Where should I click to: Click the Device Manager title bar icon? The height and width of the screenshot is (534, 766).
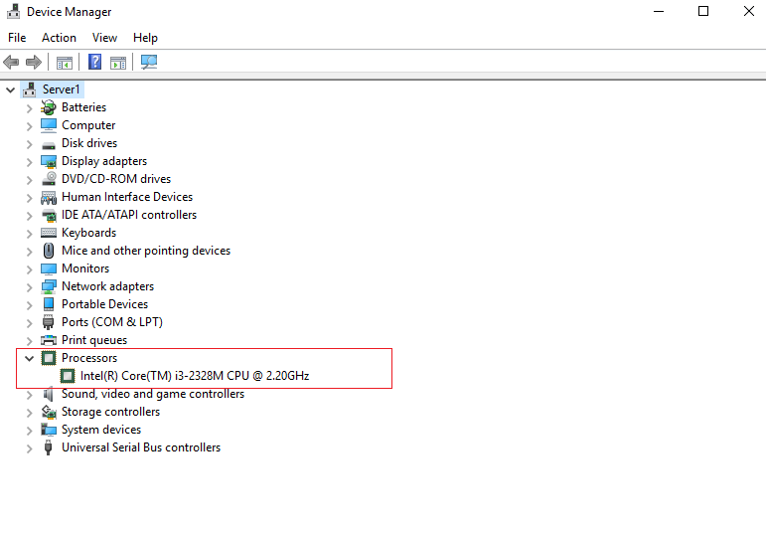[13, 11]
